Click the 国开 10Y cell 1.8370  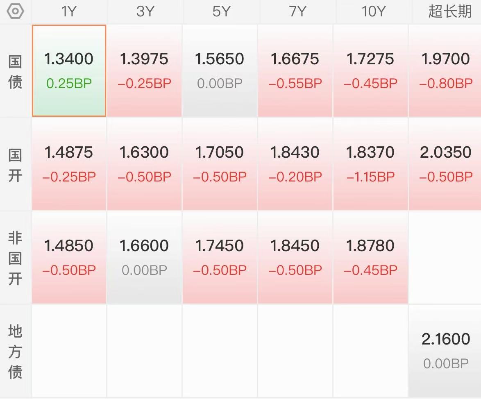(370, 164)
